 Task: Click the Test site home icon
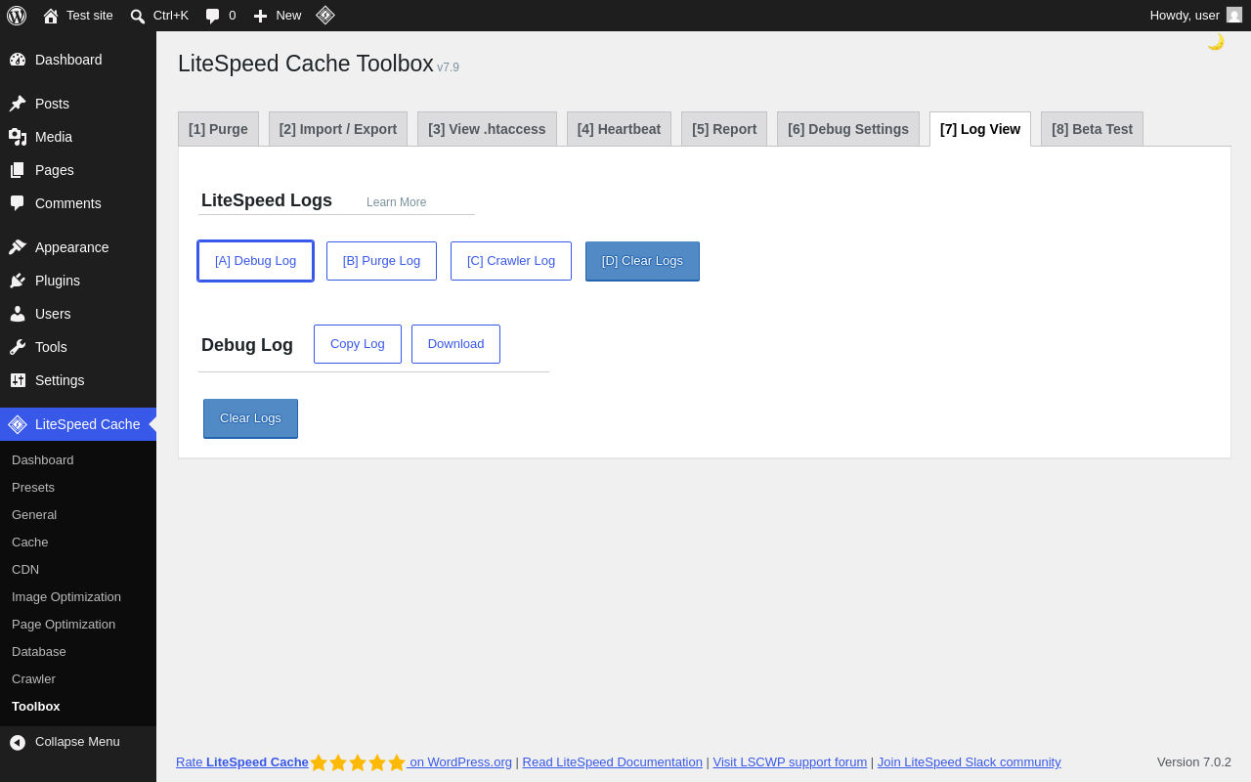pos(51,16)
